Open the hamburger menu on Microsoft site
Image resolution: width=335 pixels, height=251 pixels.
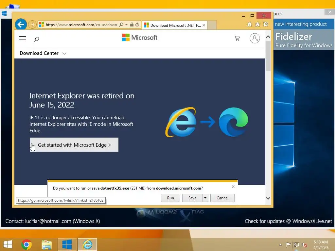tap(23, 38)
